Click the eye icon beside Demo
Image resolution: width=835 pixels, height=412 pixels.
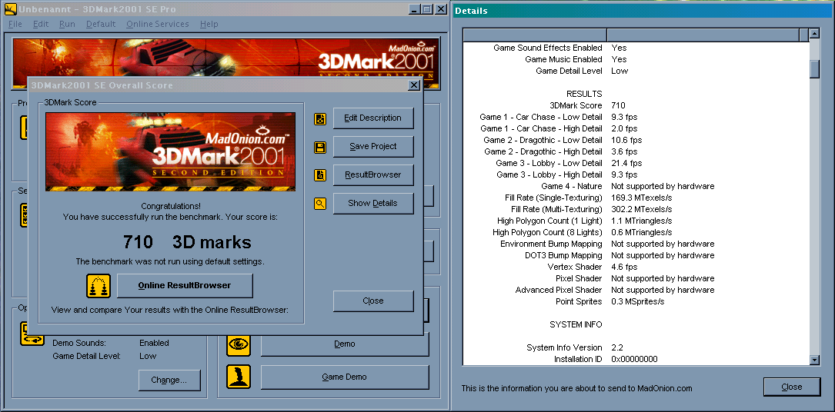pos(239,344)
